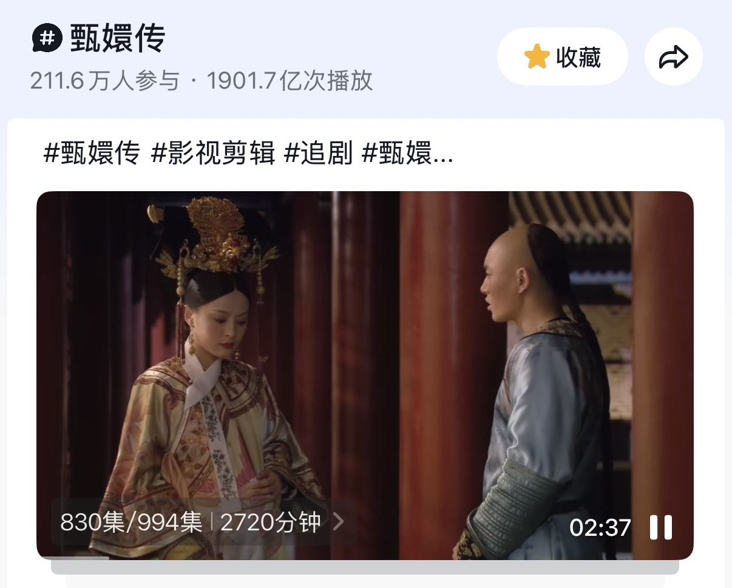Image resolution: width=732 pixels, height=588 pixels.
Task: Tap the 1901.7亿次播放 play count
Action: [290, 80]
